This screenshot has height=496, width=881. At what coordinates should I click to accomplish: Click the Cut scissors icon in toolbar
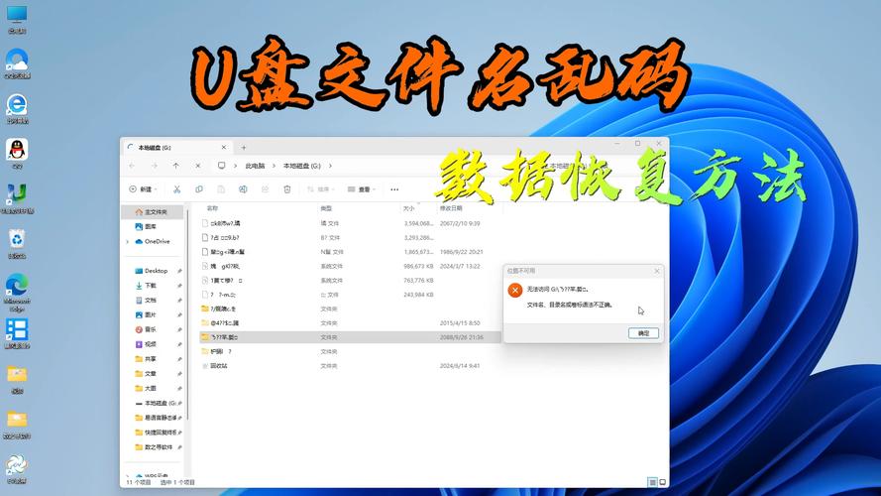[176, 189]
